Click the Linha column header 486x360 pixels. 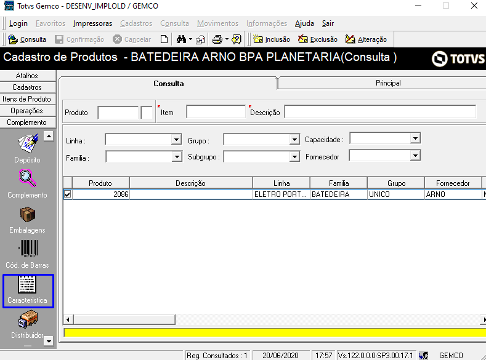tap(281, 183)
